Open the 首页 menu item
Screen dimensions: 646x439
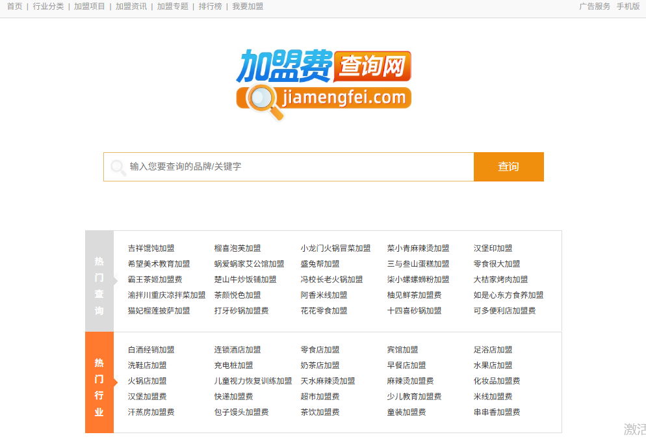(14, 7)
